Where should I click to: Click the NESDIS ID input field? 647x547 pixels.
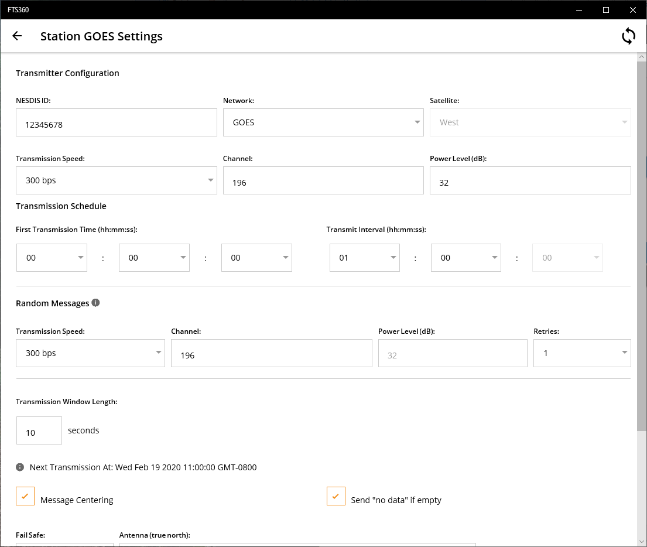117,122
